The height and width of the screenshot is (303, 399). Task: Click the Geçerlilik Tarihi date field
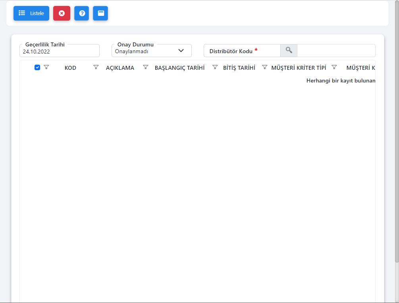coord(60,51)
